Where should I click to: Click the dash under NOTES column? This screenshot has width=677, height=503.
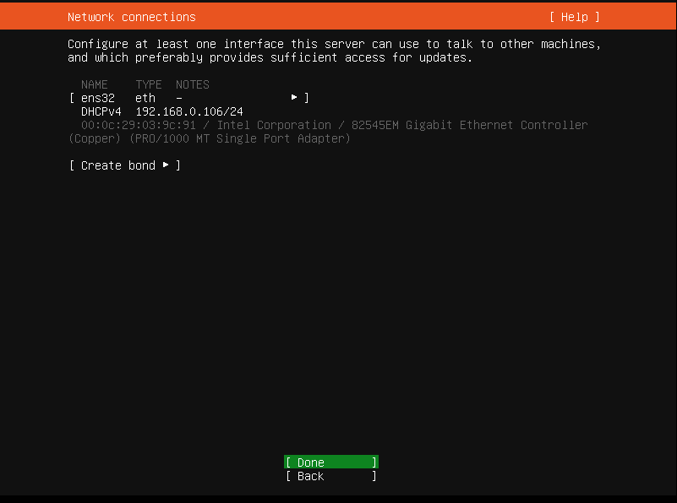click(179, 99)
